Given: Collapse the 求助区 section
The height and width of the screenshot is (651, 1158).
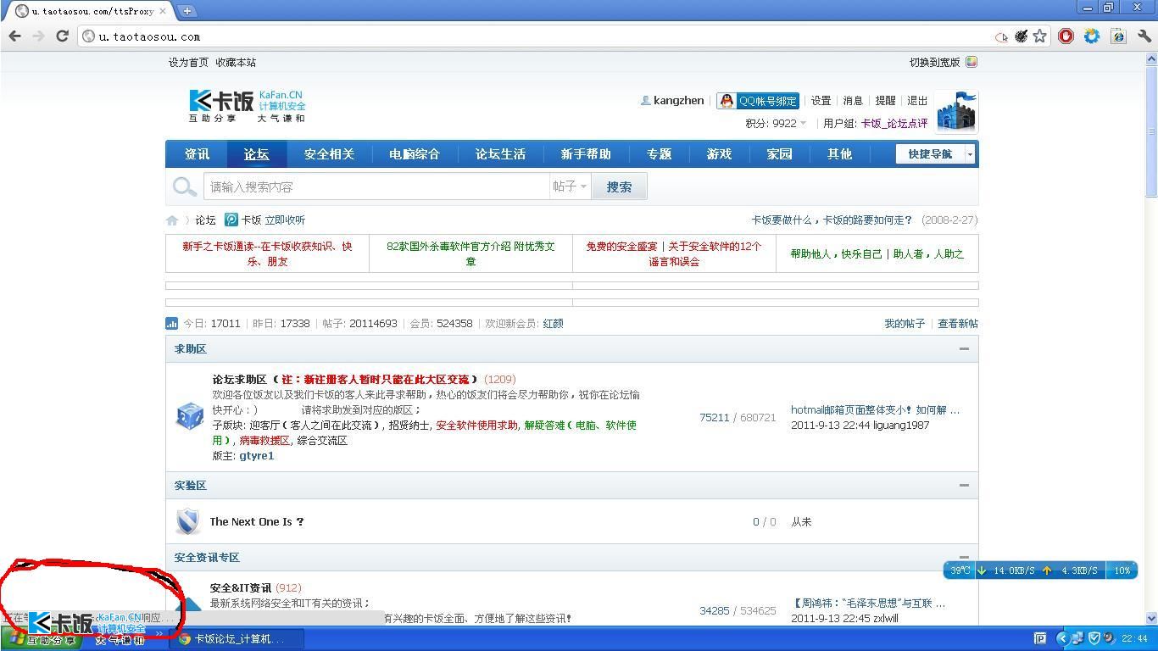Looking at the screenshot, I should (964, 348).
